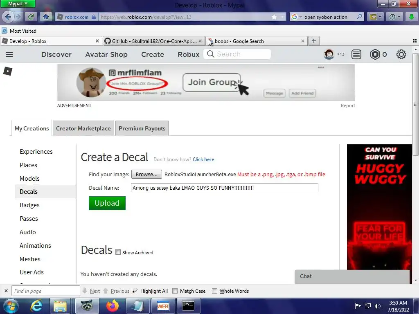Go back with the browser back arrow
Screen dimensions: 419x314
point(8,17)
